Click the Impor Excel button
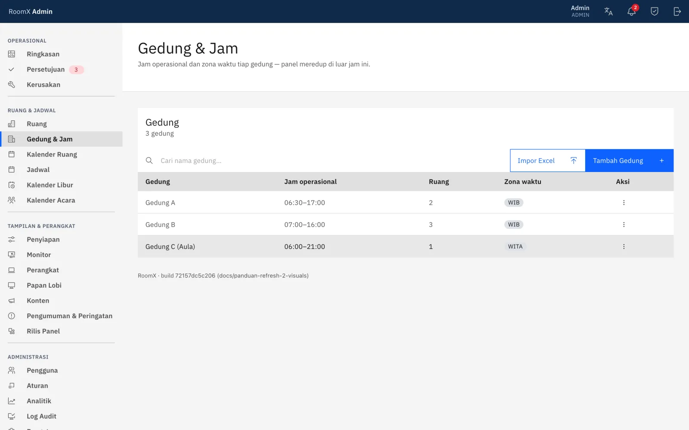This screenshot has width=689, height=430. click(x=547, y=160)
